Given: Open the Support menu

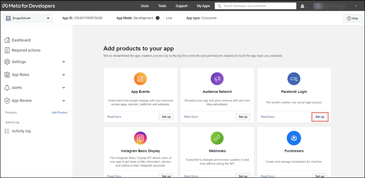Looking at the screenshot, I should [181, 6].
